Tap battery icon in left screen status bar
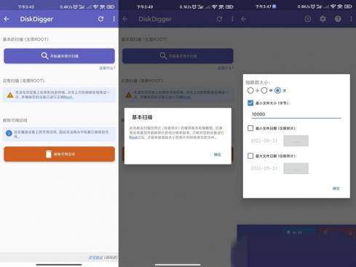 [x=111, y=7]
